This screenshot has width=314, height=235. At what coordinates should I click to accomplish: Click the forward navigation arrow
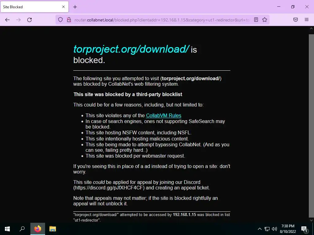click(18, 20)
